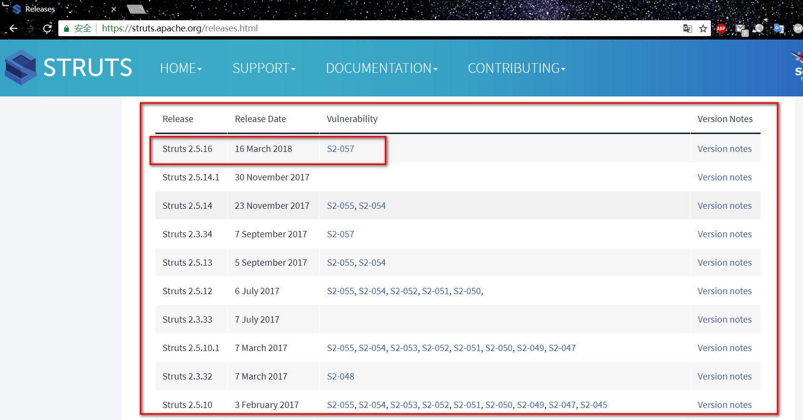Click the browser back arrow
Screen dimensions: 803x420
click(x=13, y=28)
